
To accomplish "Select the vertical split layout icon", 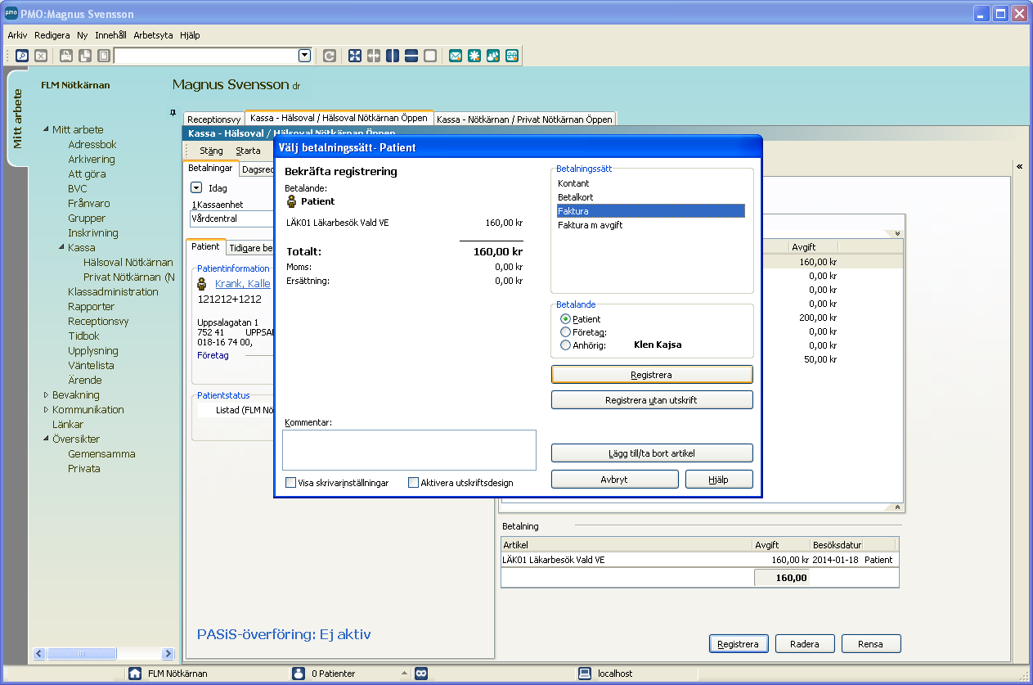I will point(393,56).
